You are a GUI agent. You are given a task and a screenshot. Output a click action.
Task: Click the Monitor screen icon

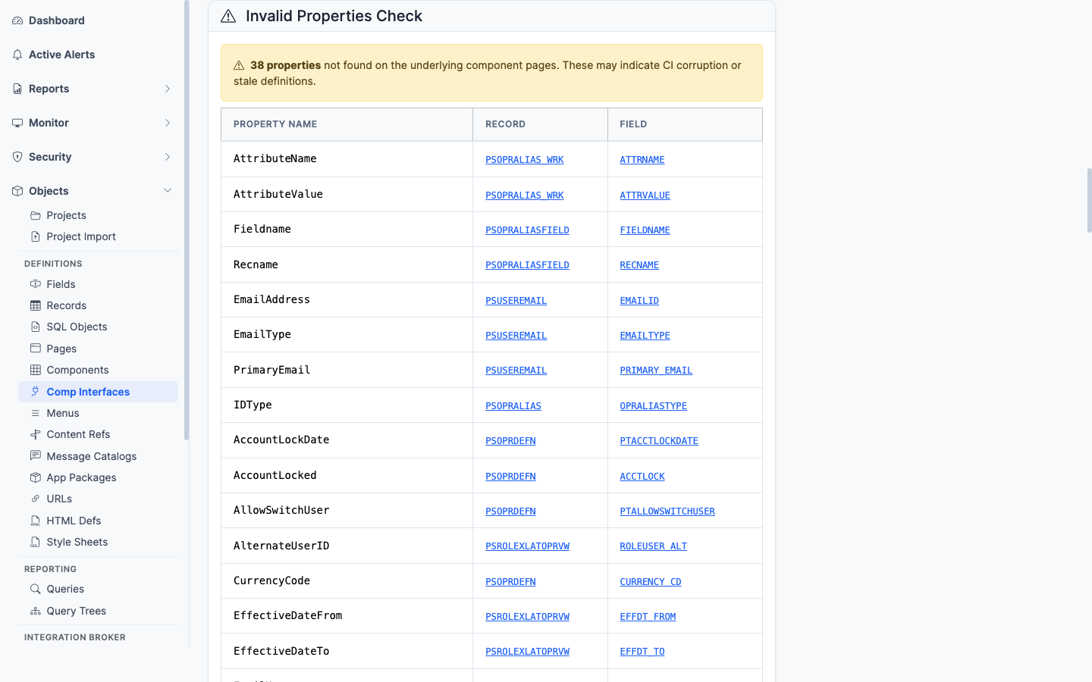pos(17,123)
